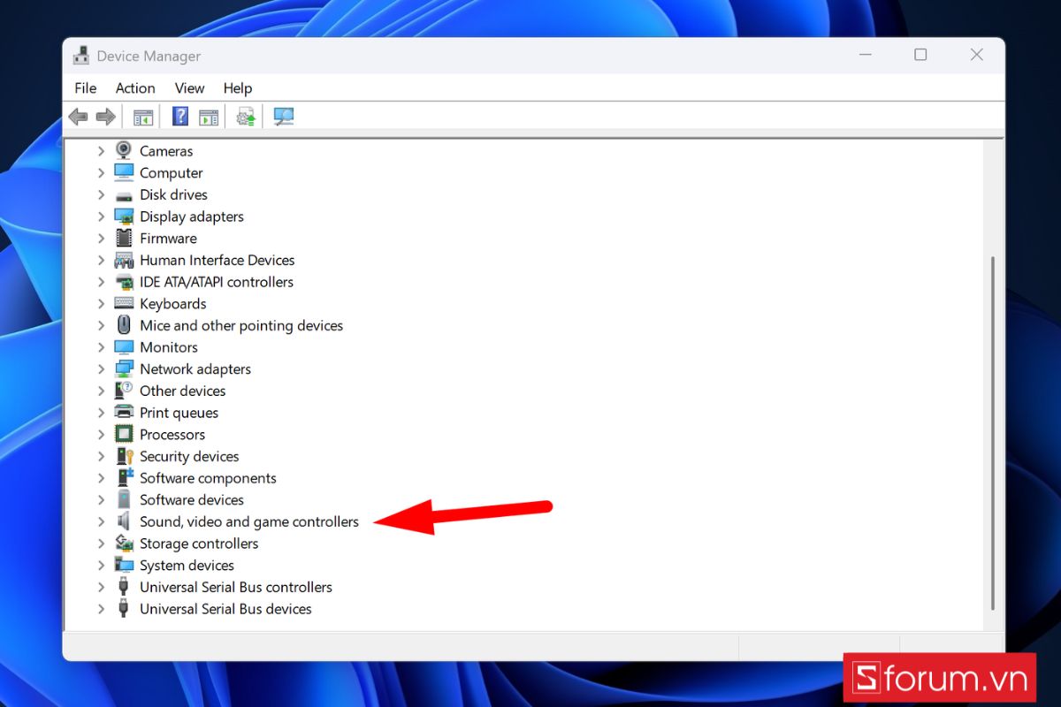
Task: Open the Action menu
Action: [135, 88]
